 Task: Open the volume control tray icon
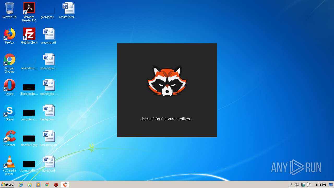coord(296,185)
